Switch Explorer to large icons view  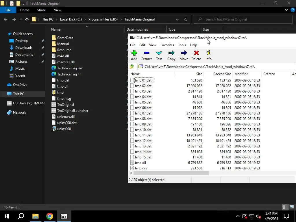click(292, 207)
